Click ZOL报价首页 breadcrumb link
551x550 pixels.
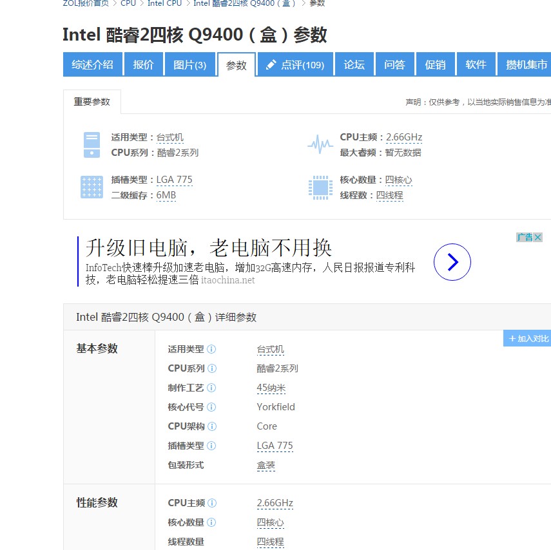pyautogui.click(x=86, y=3)
